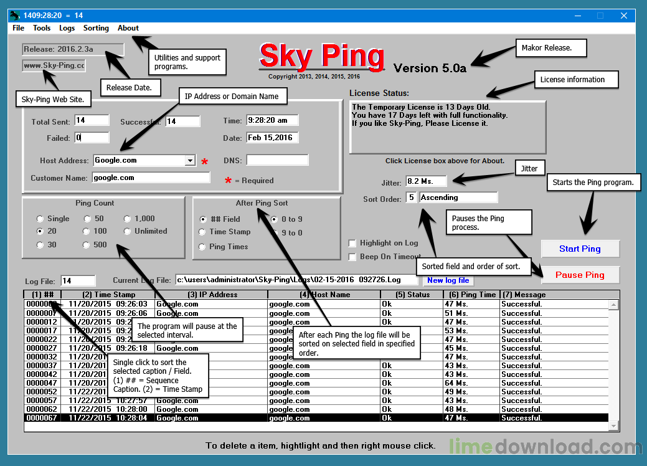Image resolution: width=647 pixels, height=466 pixels.
Task: Click the Jitter value field
Action: [426, 181]
